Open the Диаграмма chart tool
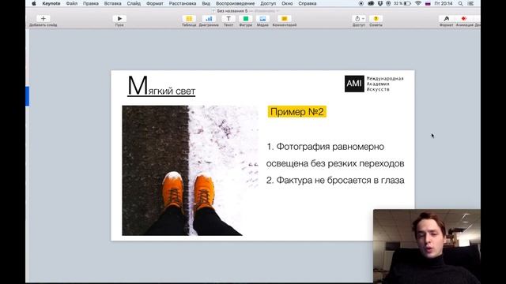Screen dimensions: 506x284 pos(209,19)
